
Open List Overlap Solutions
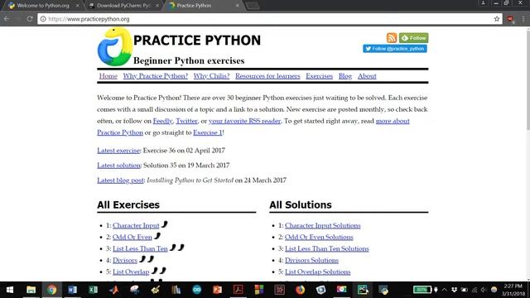click(317, 272)
